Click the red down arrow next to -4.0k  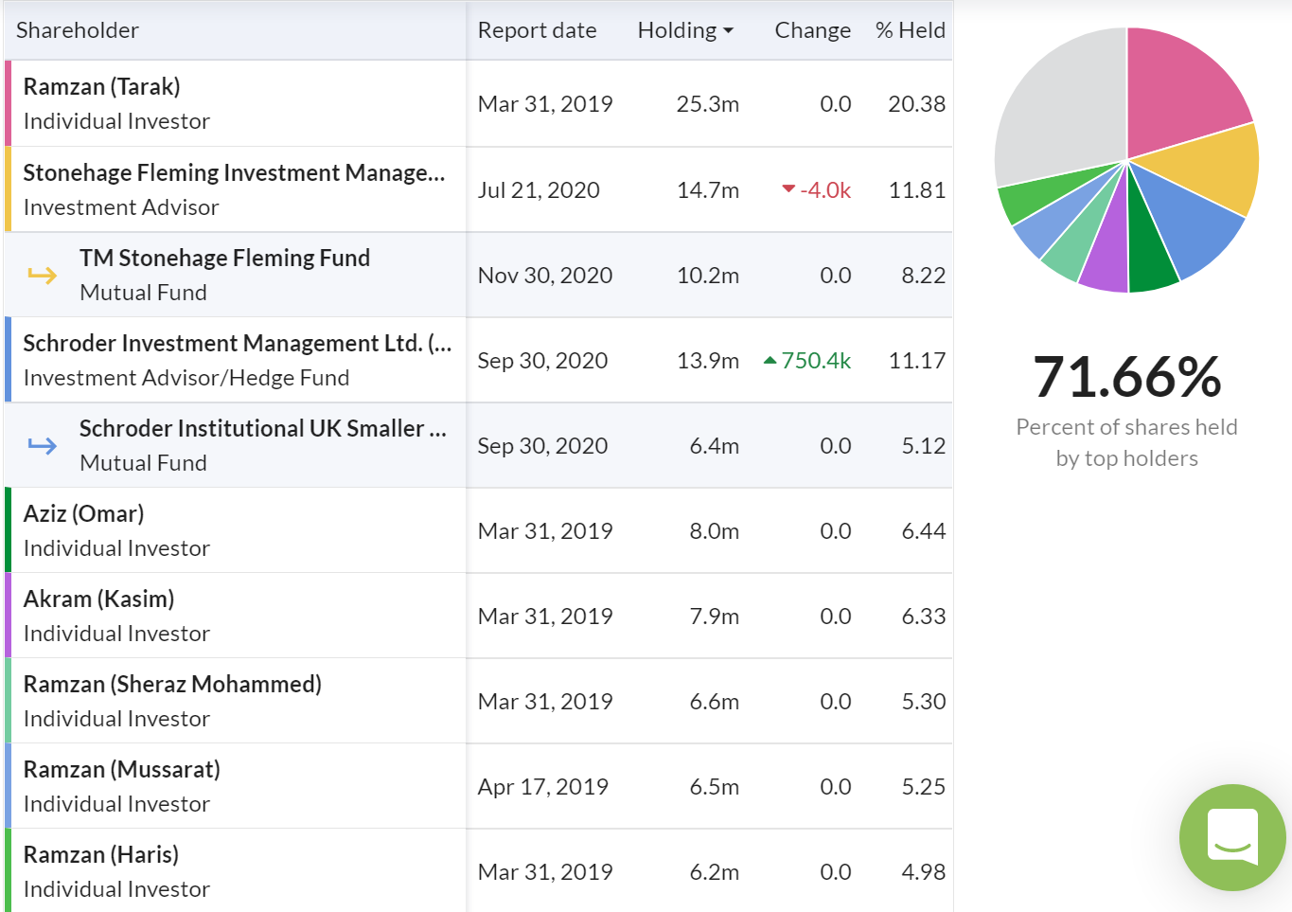pyautogui.click(x=788, y=189)
